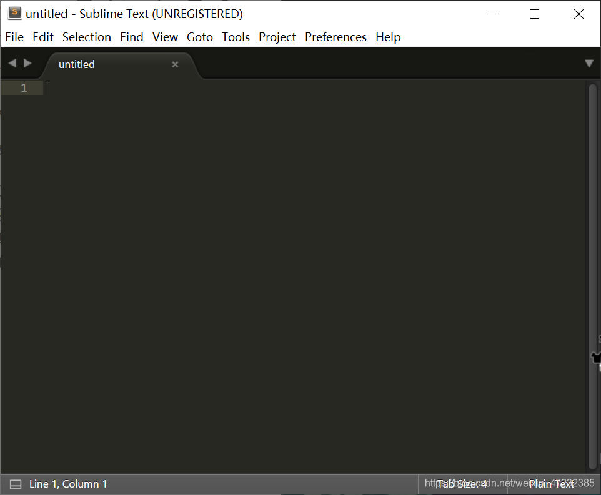Change Tab Size in status bar
Viewport: 601px width, 495px height.
pos(462,484)
